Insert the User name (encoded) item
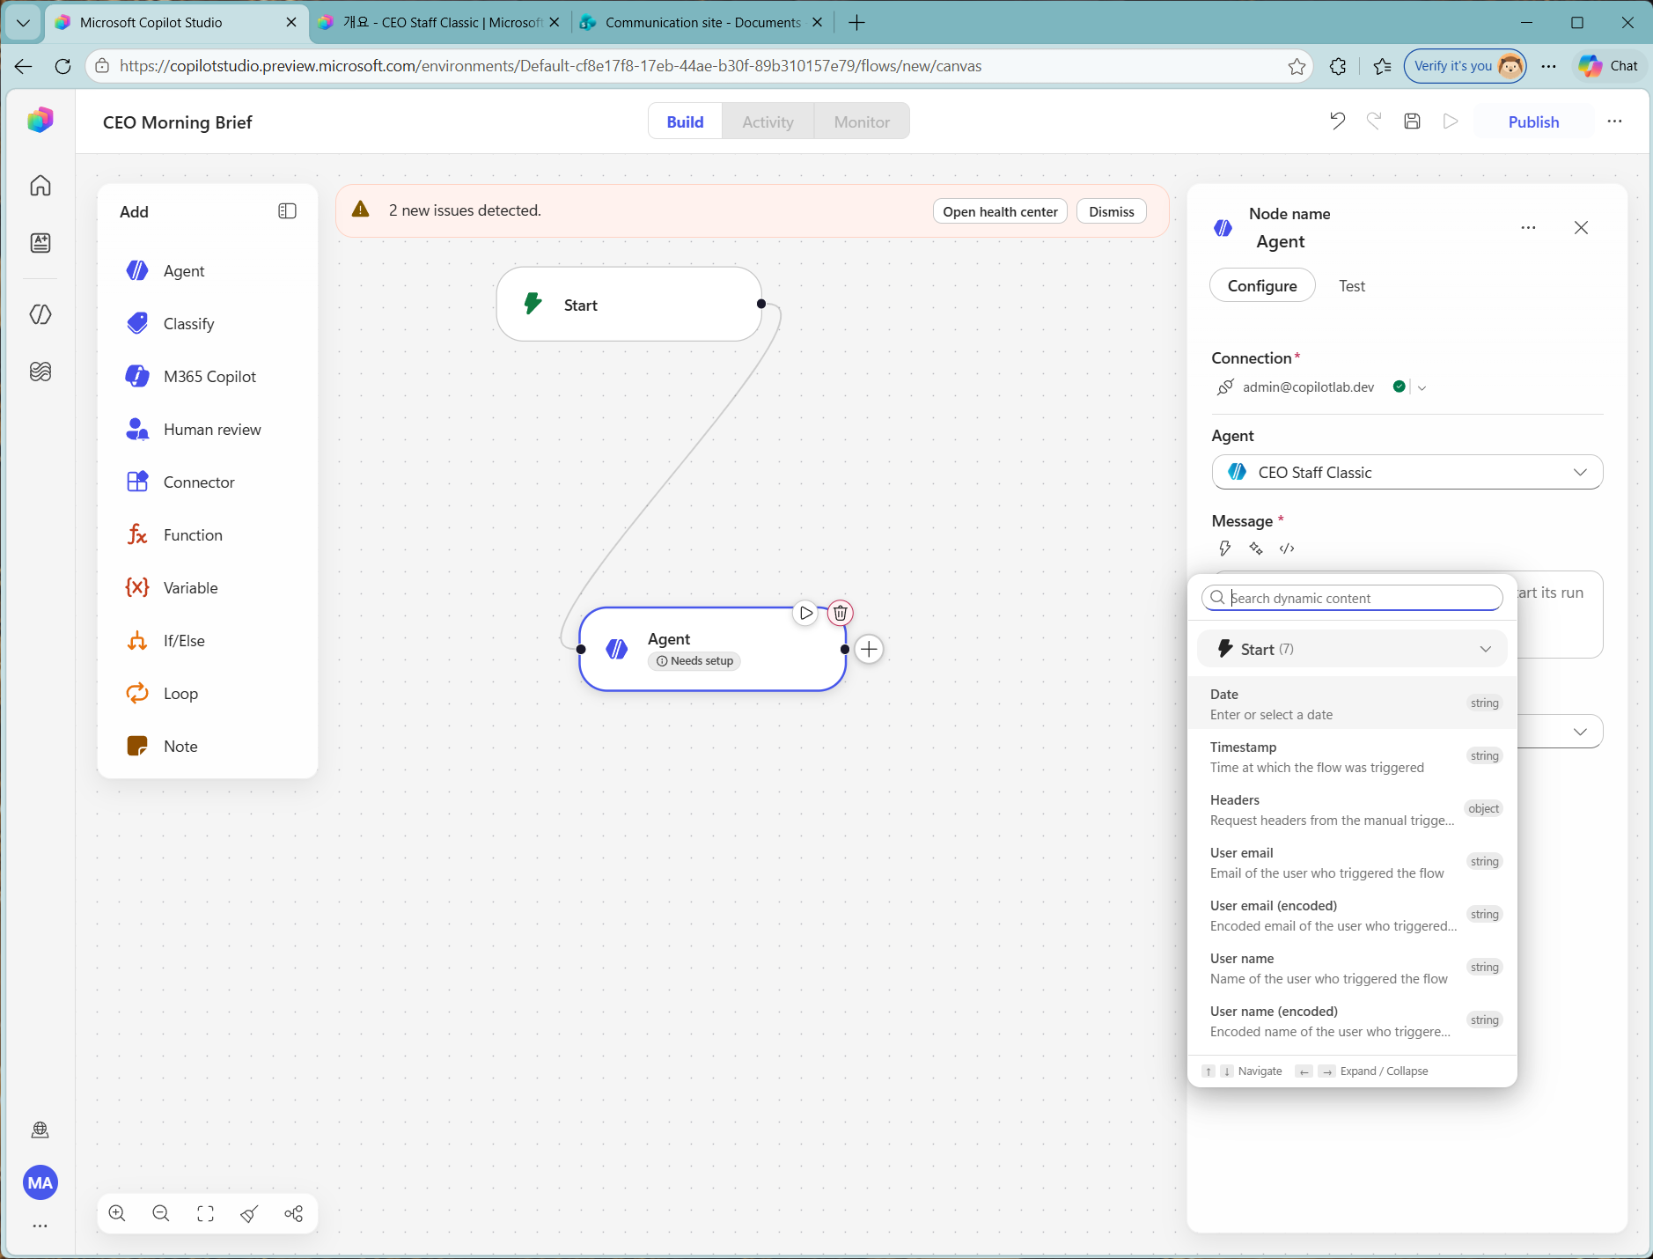 (x=1352, y=1020)
